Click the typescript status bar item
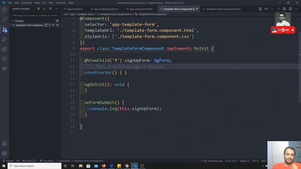The image size is (301, 169). (64, 161)
